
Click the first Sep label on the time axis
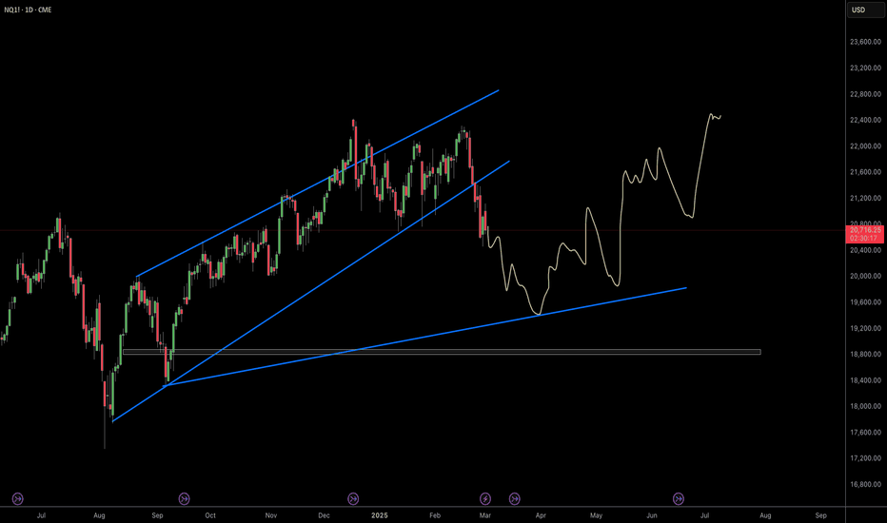pyautogui.click(x=157, y=515)
